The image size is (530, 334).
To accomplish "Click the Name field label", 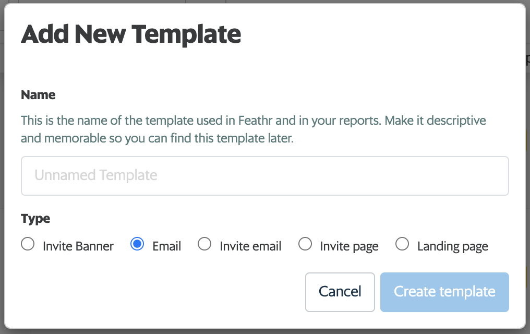I will [x=38, y=95].
